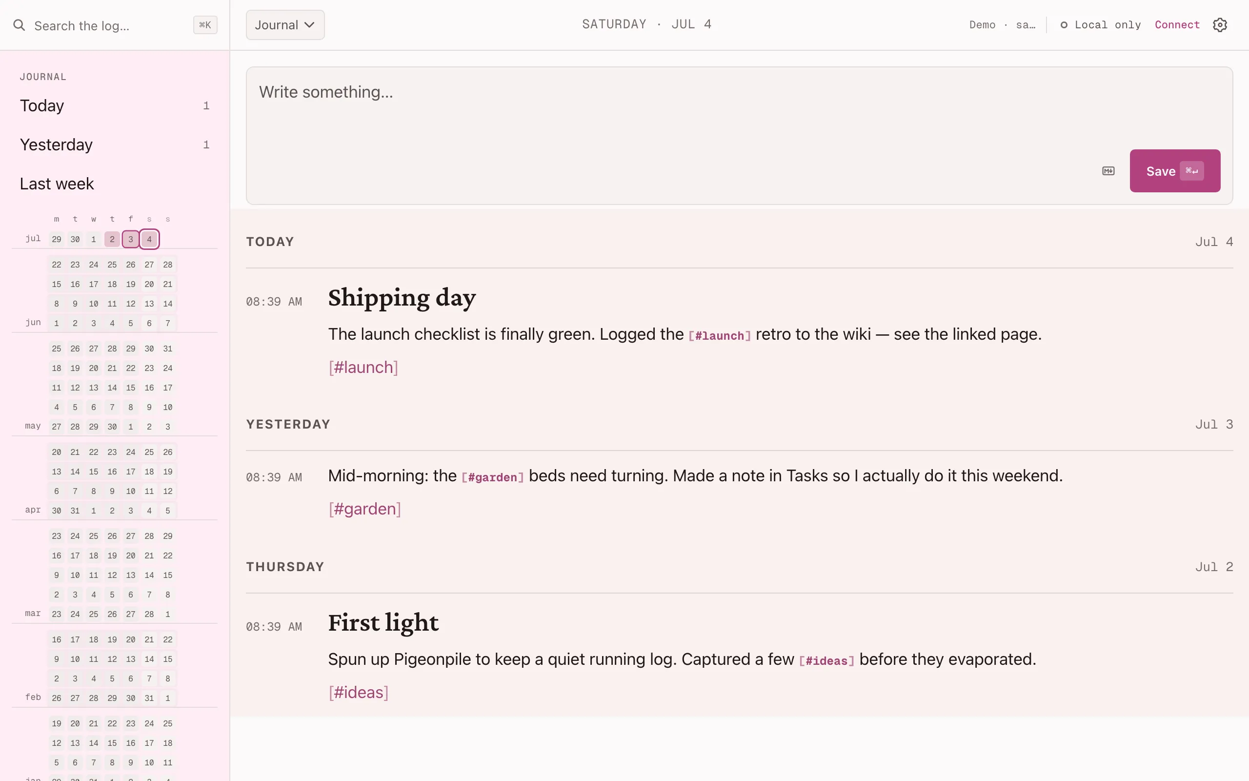The height and width of the screenshot is (781, 1249).
Task: Click the Demo account label in the header
Action: pyautogui.click(x=1002, y=25)
